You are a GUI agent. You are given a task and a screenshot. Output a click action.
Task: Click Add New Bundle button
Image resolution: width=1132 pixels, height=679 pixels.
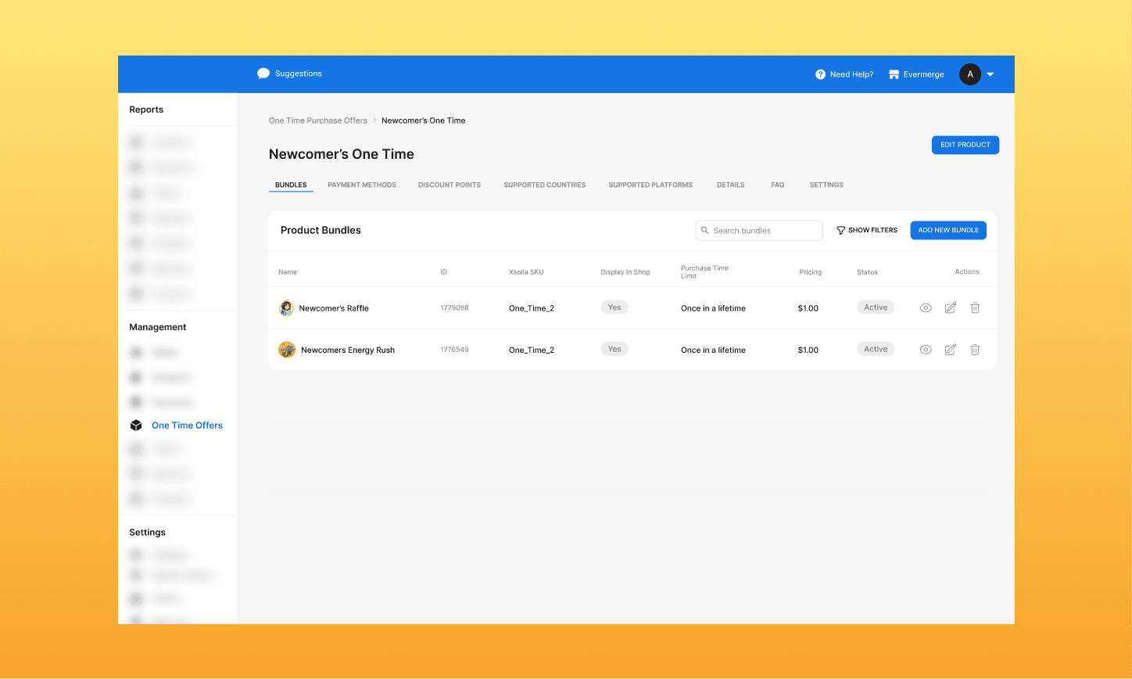point(948,230)
